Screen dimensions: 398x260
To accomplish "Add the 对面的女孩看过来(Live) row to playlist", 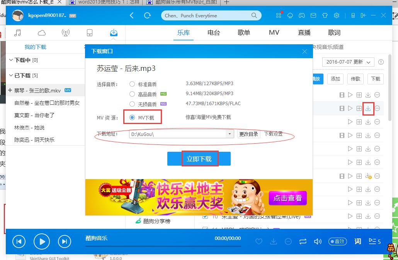I will [359, 216].
